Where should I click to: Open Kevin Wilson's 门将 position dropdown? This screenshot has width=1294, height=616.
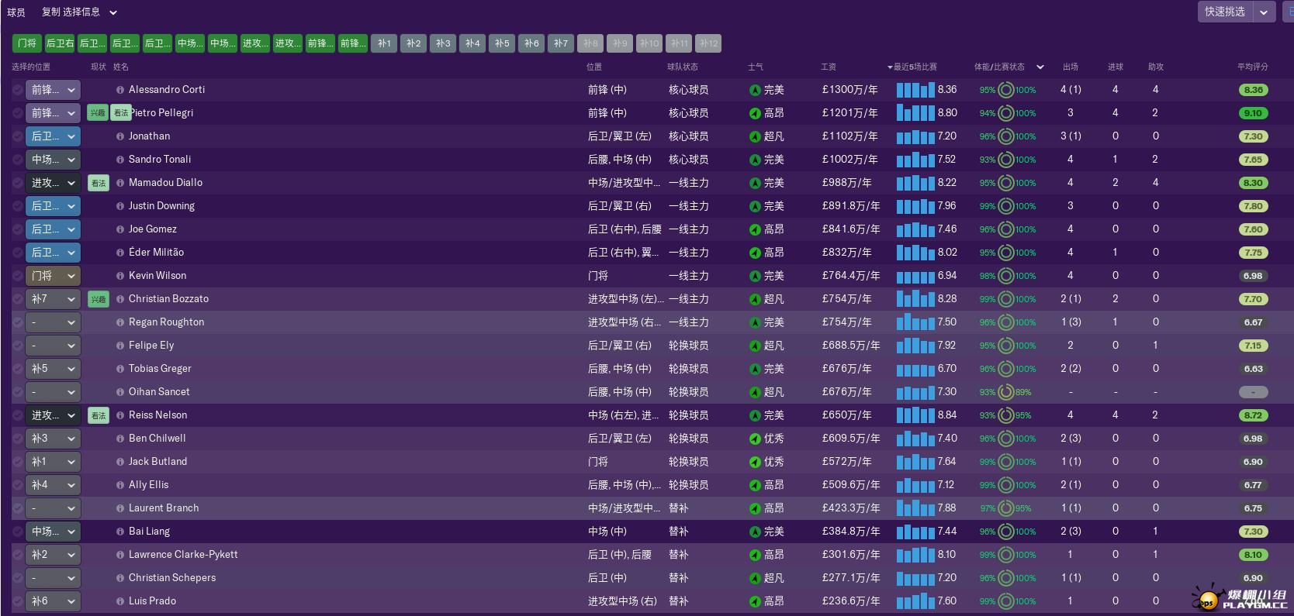tap(53, 276)
